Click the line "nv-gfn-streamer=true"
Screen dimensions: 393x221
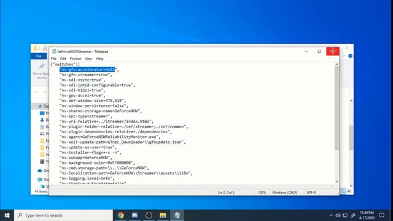[x=86, y=75]
